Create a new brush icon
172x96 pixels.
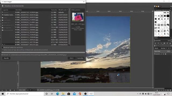[158, 43]
